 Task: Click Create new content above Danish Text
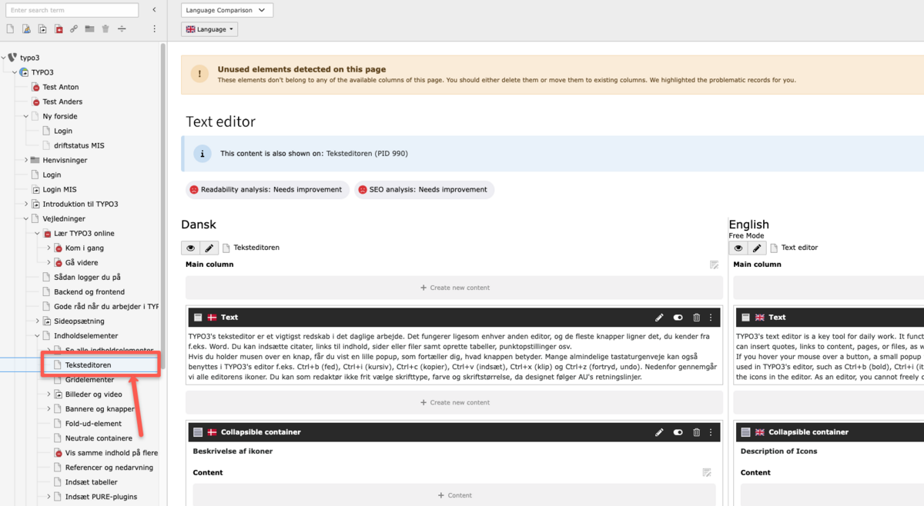[x=454, y=288]
